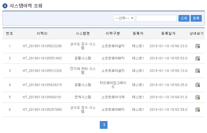Viewport: 207px width, 133px height.
Task: Open the --선택-- search dropdown
Action: [x=124, y=18]
